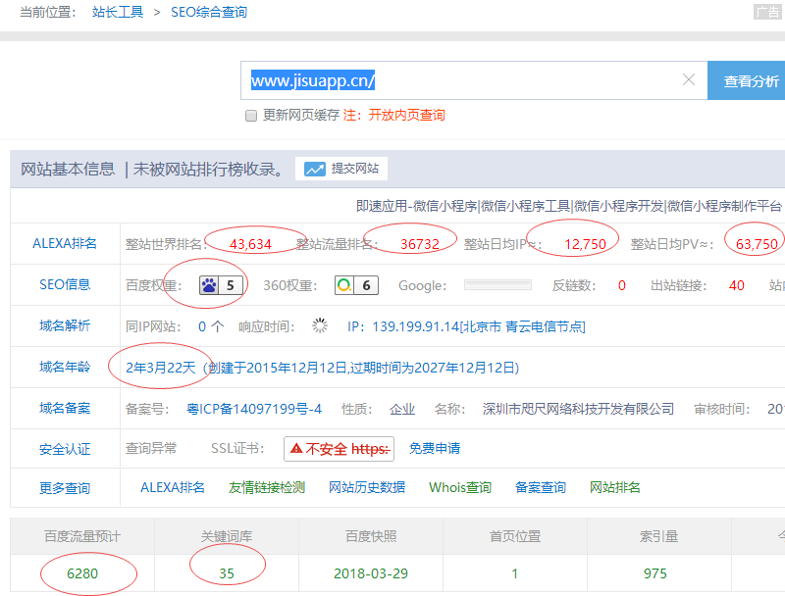
Task: Click the 百度快照 column header
Action: (x=371, y=536)
